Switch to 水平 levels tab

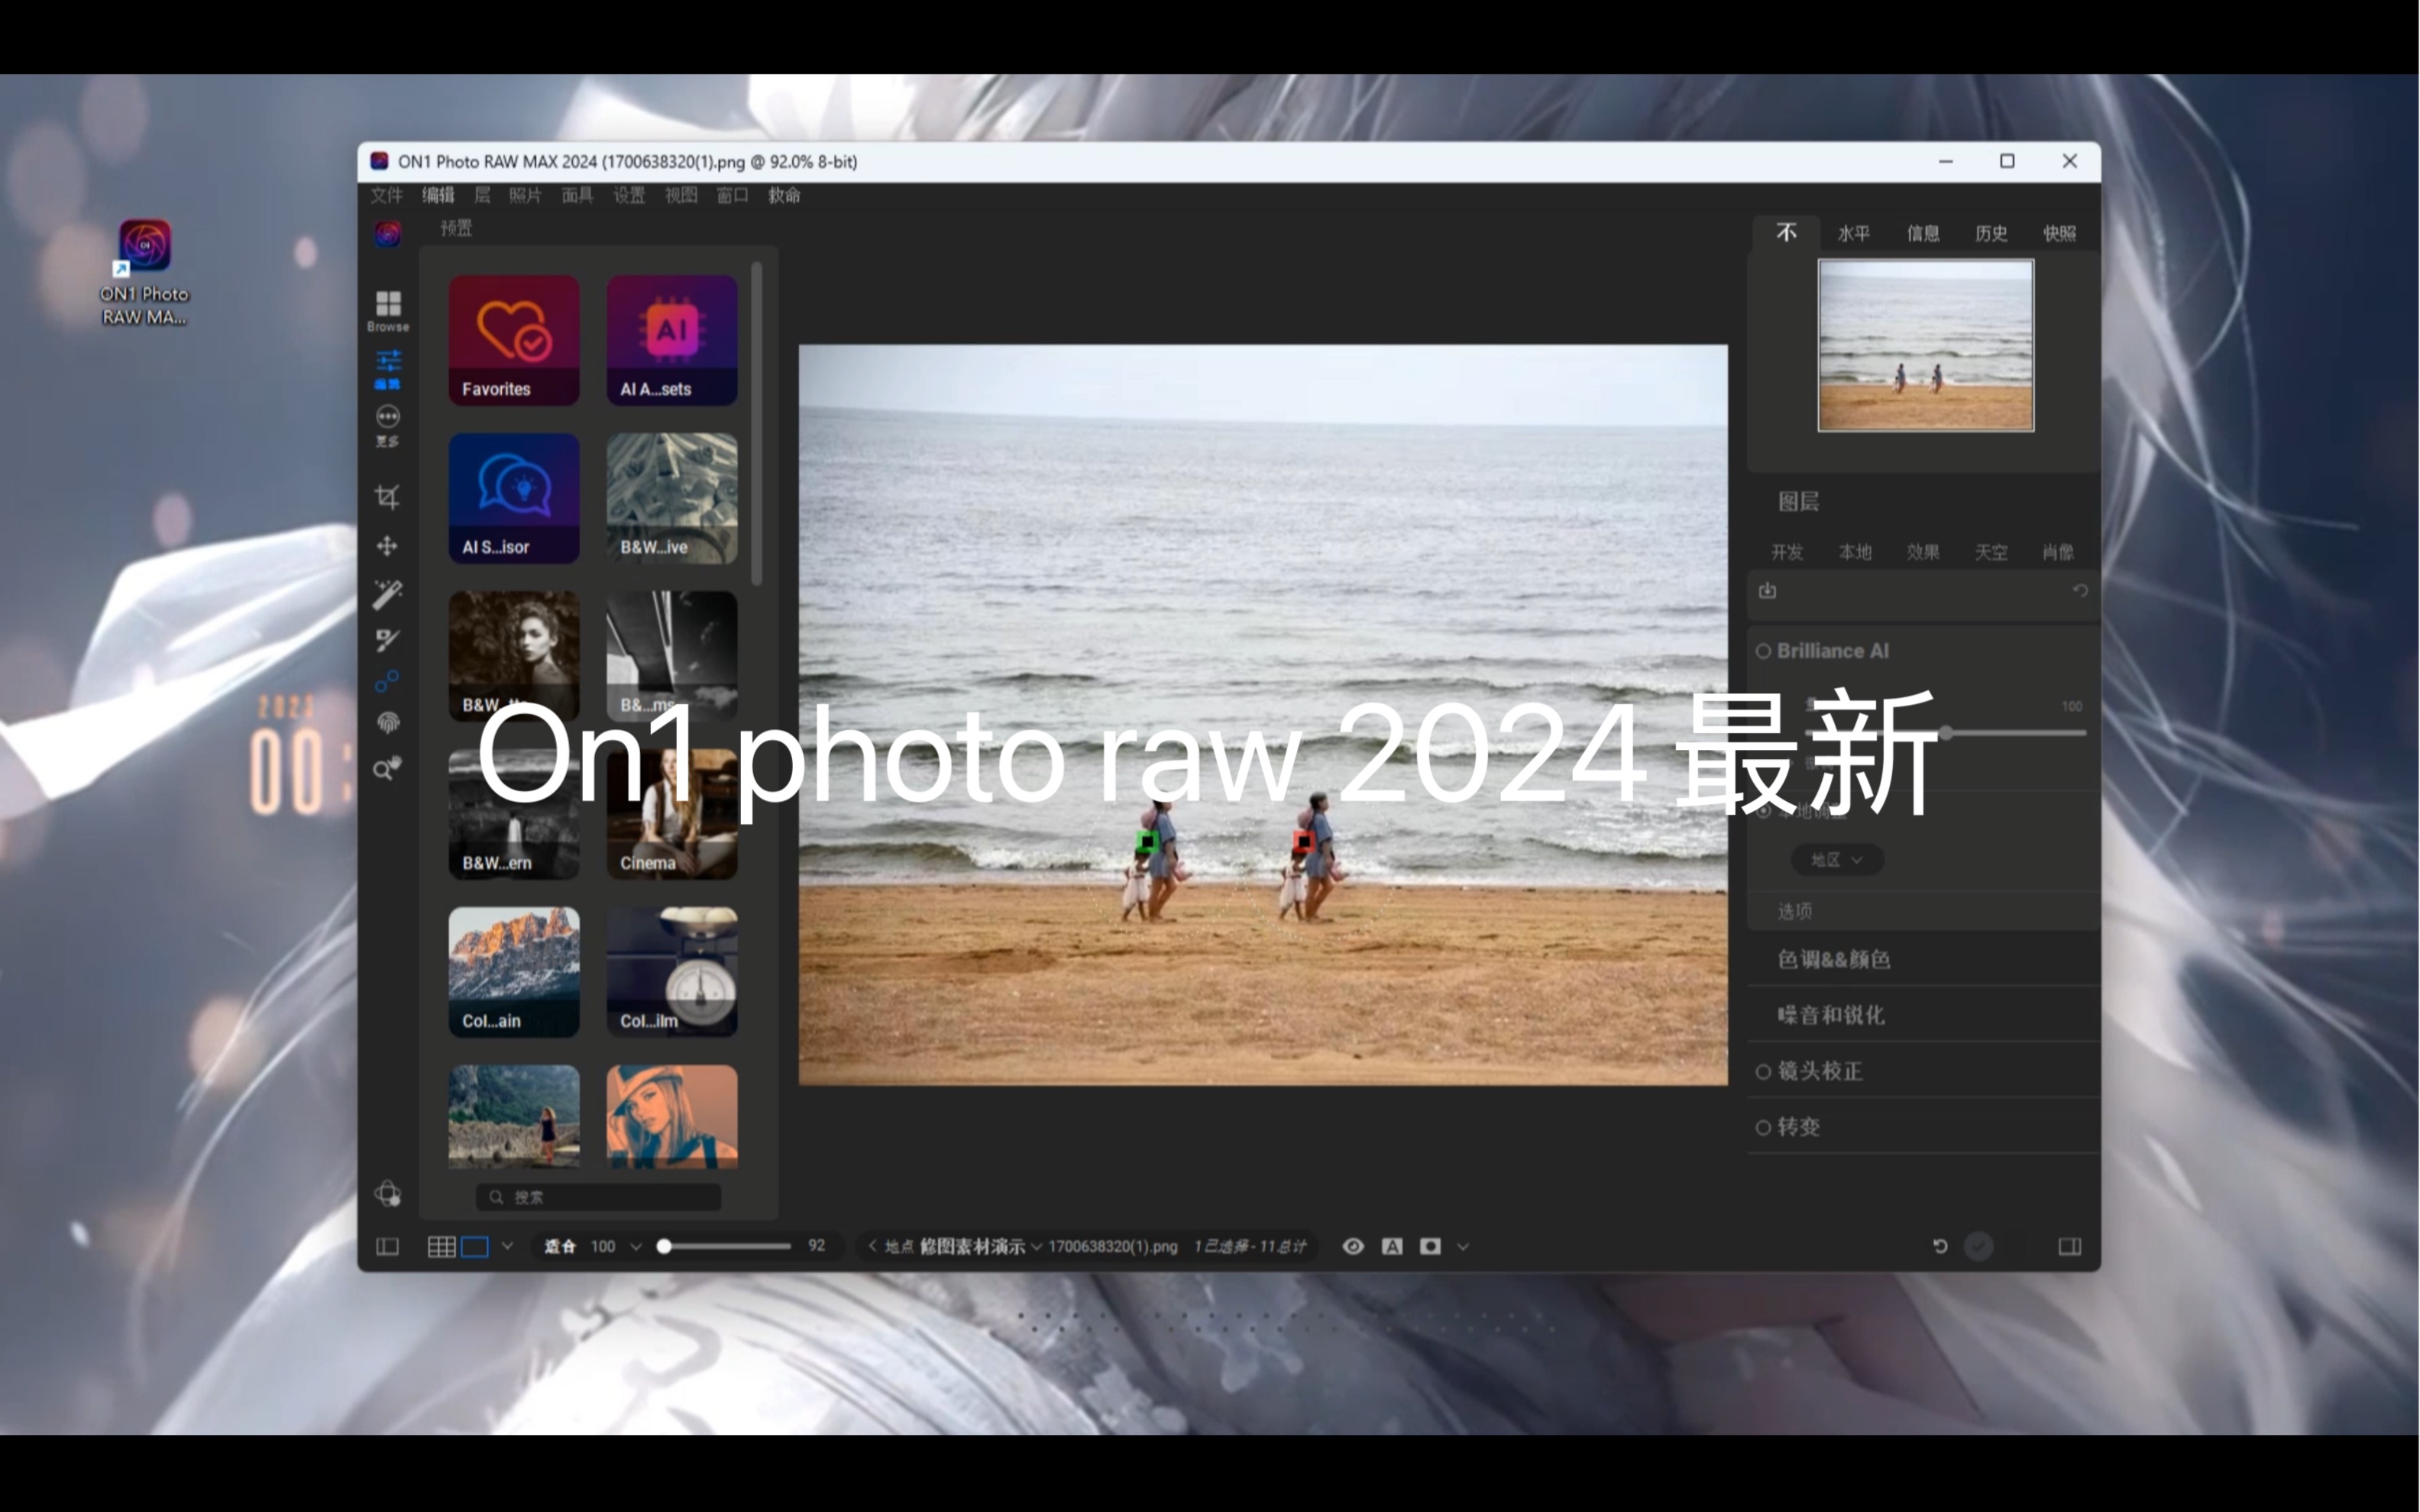(x=1854, y=234)
